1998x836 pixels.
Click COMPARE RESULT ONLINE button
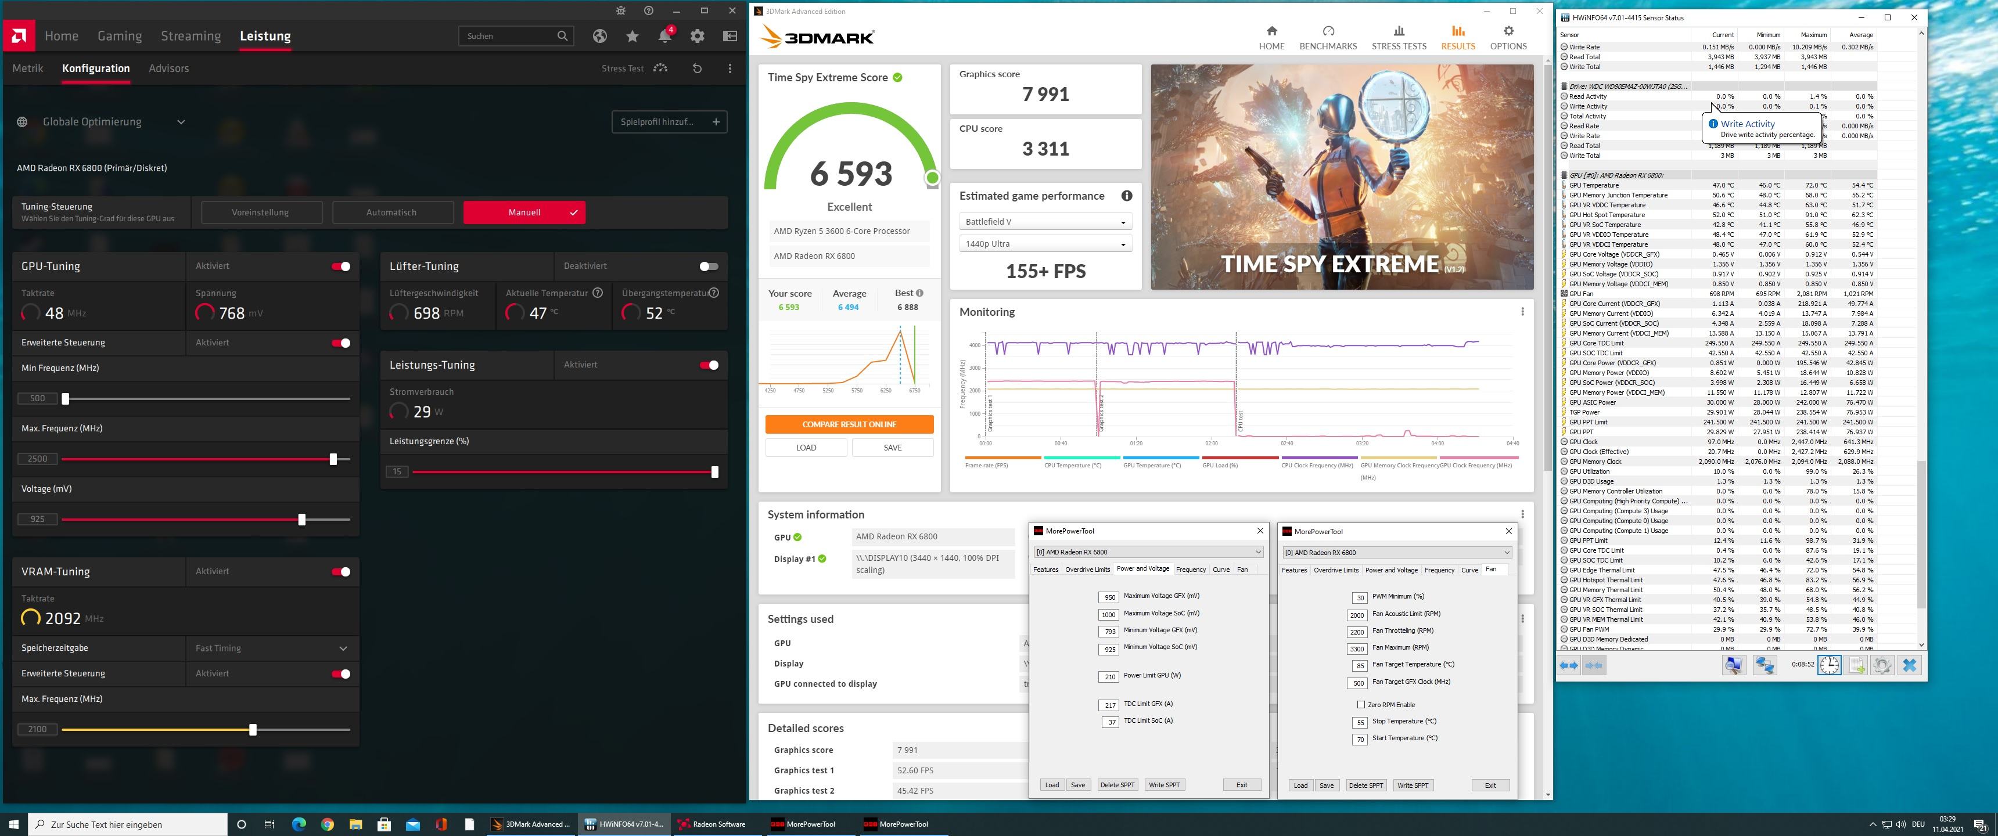click(x=849, y=424)
